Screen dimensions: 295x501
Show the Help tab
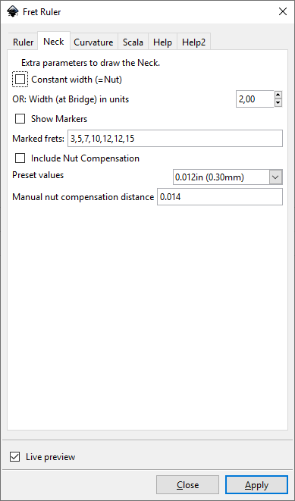pos(162,42)
